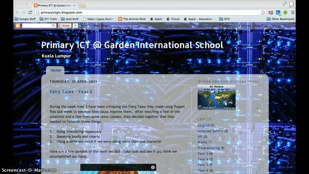Go to Next Blog link
Image resolution: width=309 pixels, height=174 pixels.
[x=101, y=26]
